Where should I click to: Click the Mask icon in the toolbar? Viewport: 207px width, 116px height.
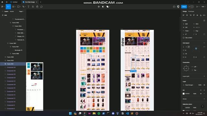(103, 6)
